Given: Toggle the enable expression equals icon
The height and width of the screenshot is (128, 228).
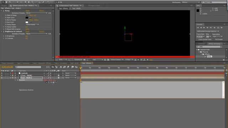Looking at the screenshot, I should coord(47,82).
